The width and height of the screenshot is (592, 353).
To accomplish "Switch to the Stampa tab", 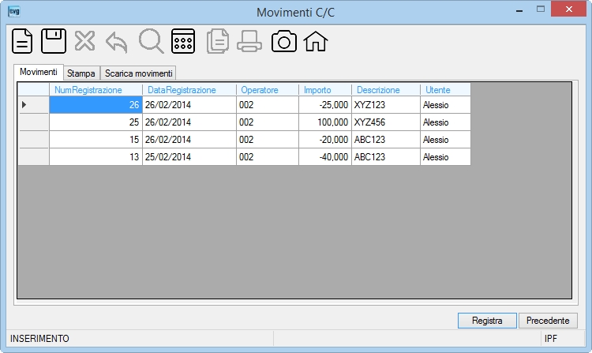I will pos(81,73).
